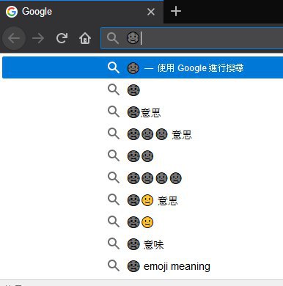The width and height of the screenshot is (283, 286).
Task: Pick gray and yellow smiley 意思 suggestion
Action: [x=142, y=200]
